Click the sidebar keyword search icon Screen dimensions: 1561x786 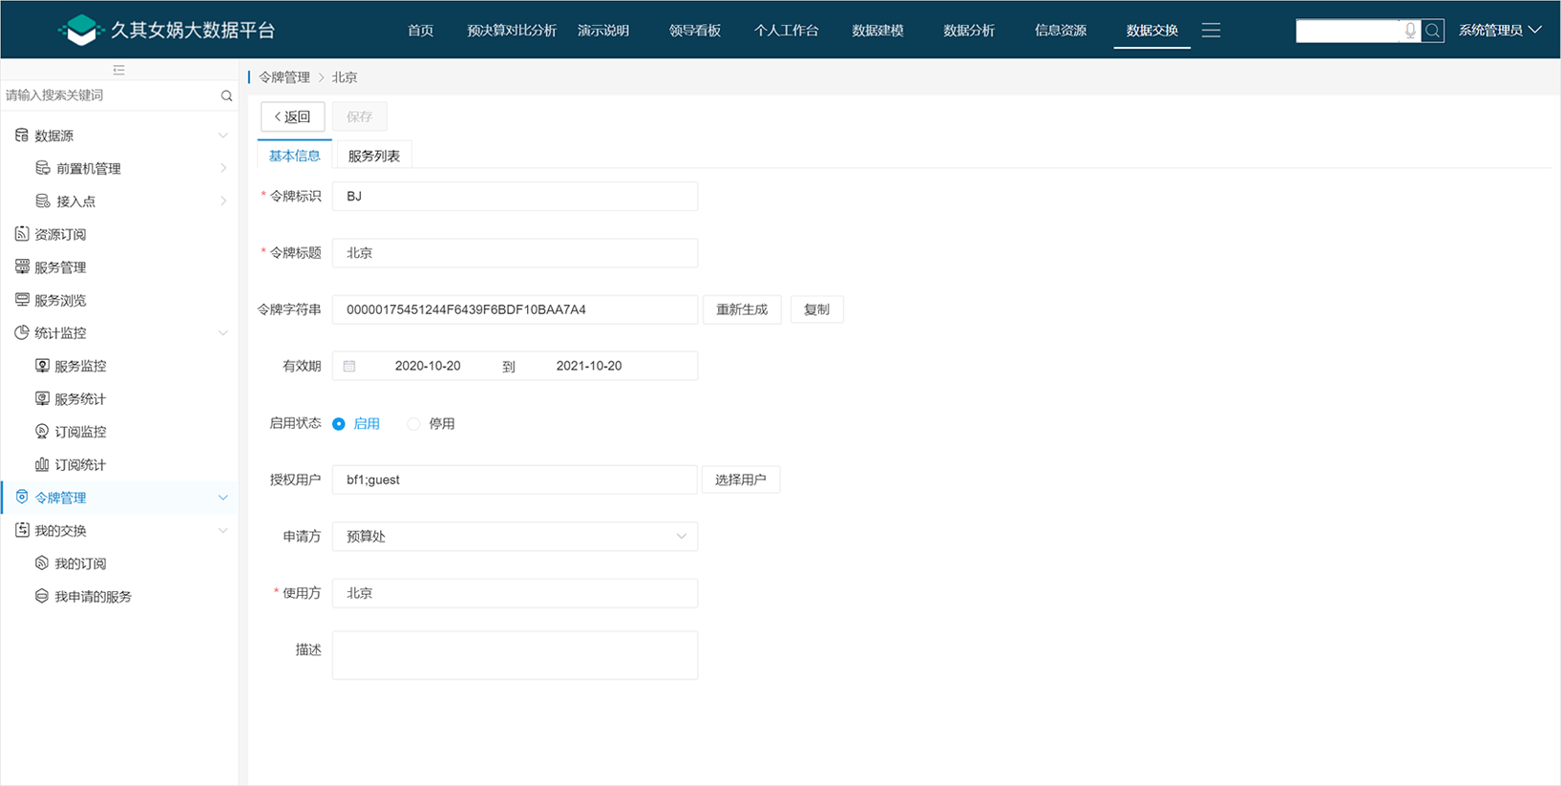click(226, 96)
